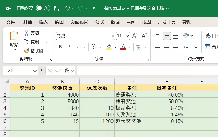This screenshot has height=137, width=218.
Task: Open the 审阅 (Review) tab
Action: [x=131, y=22]
